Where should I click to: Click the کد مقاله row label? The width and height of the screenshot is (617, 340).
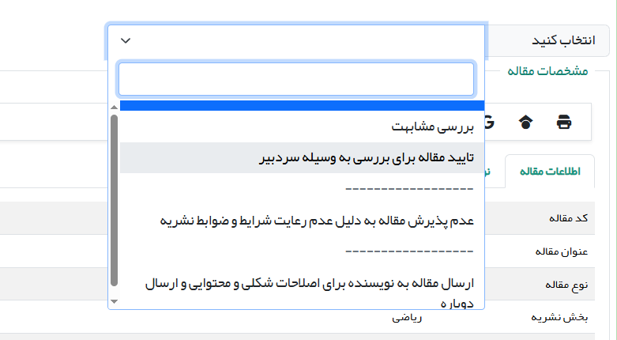point(568,217)
